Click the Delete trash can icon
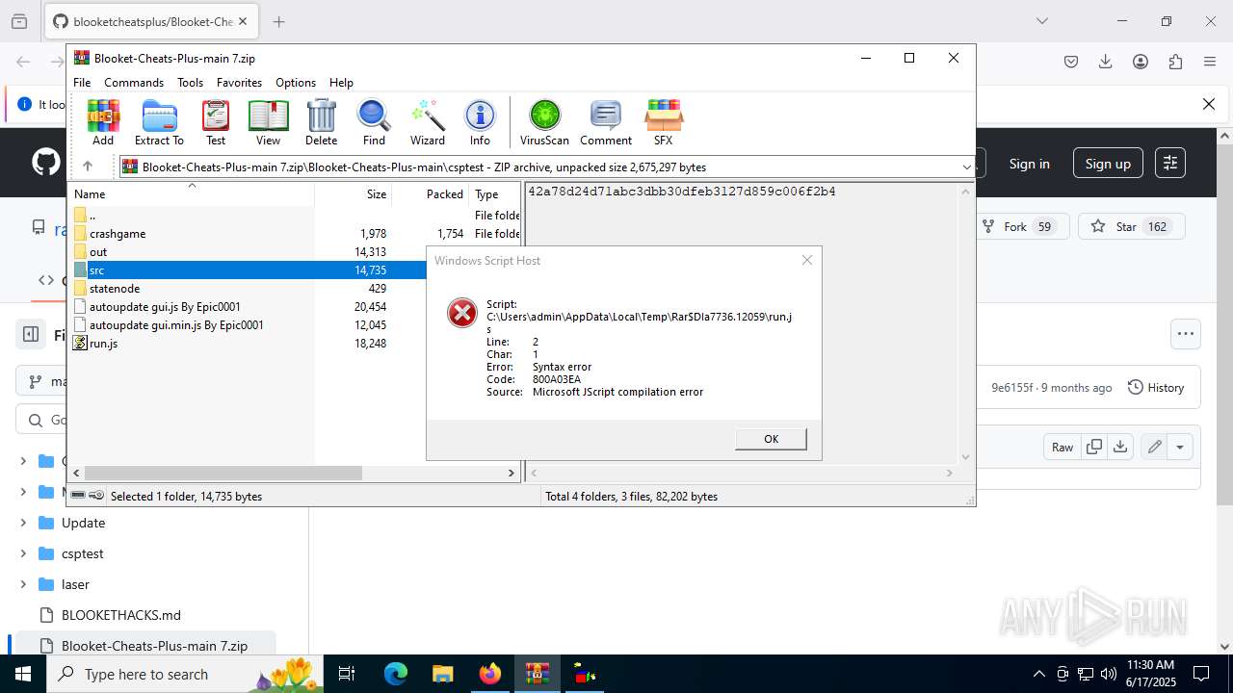Image resolution: width=1233 pixels, height=693 pixels. 321,122
